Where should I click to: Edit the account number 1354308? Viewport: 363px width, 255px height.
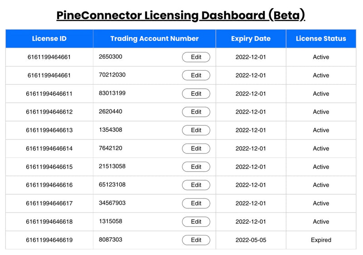point(196,130)
